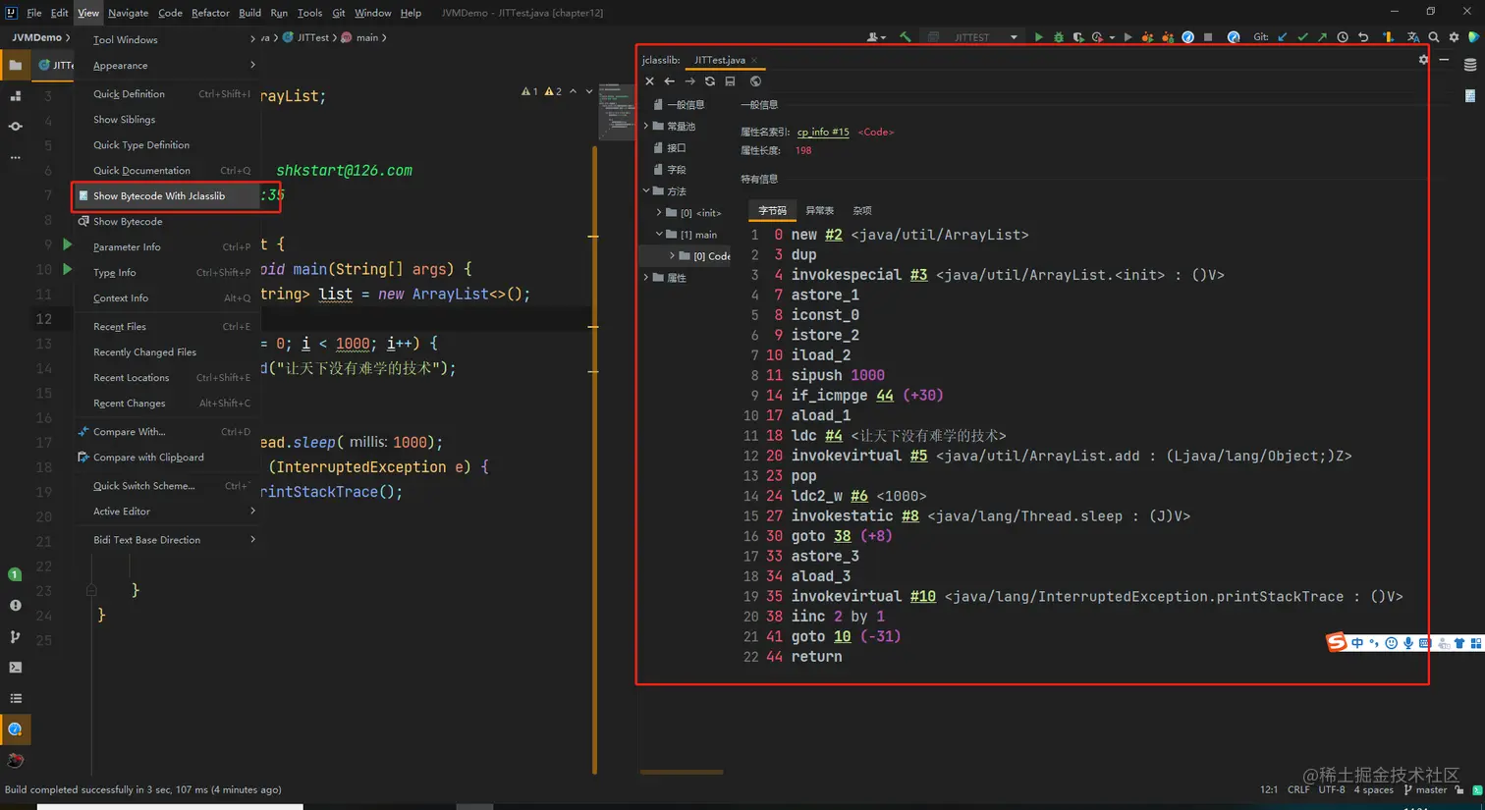Screen dimensions: 1485x810
Task: Open Problems warning tool window
Action: pos(15,606)
